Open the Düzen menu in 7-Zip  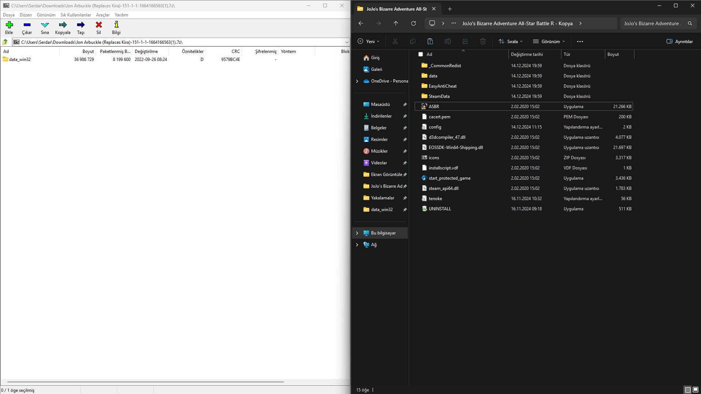pos(26,15)
